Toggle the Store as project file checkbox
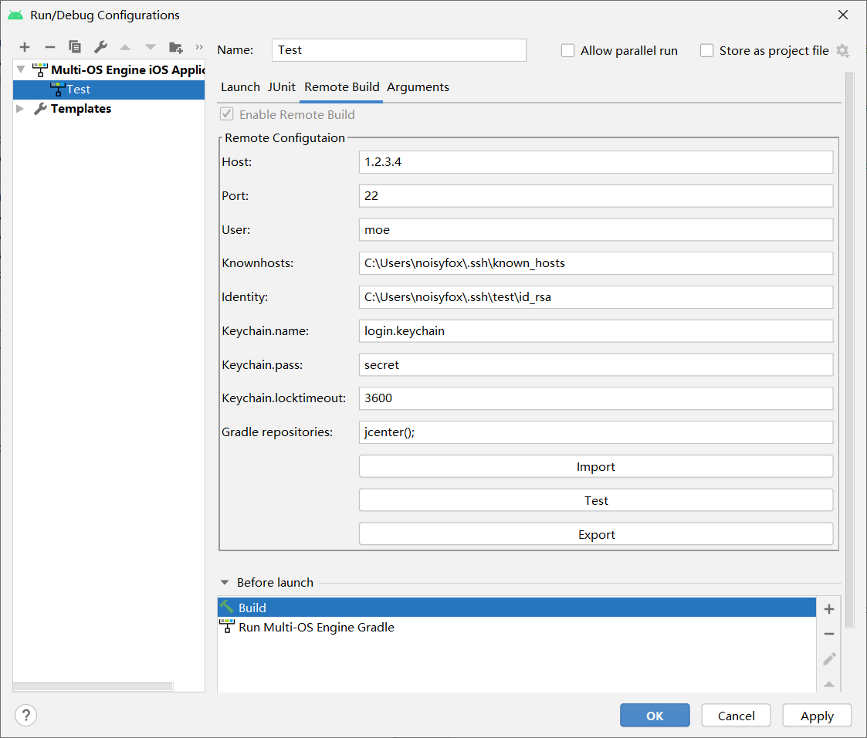Screen dimensions: 867x738 (706, 51)
